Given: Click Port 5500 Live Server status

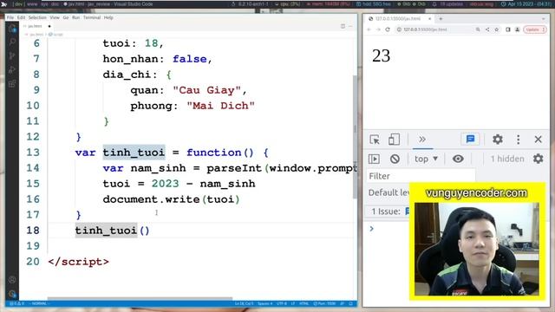Looking at the screenshot, I should [x=324, y=303].
